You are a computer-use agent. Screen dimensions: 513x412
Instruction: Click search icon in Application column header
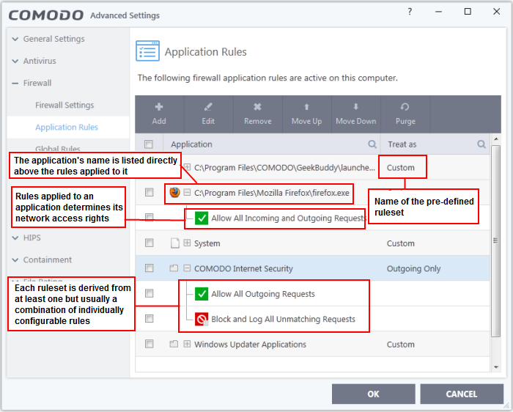[372, 144]
